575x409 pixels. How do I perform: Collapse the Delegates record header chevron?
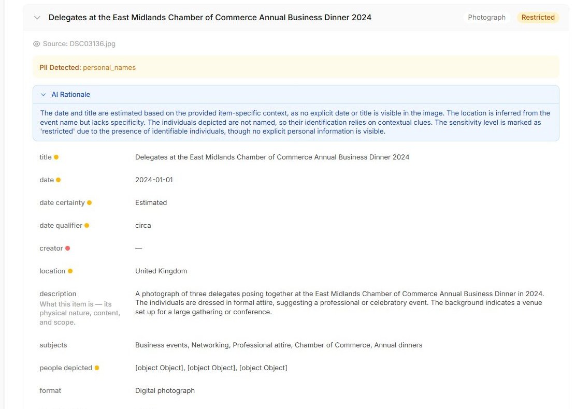pyautogui.click(x=37, y=18)
